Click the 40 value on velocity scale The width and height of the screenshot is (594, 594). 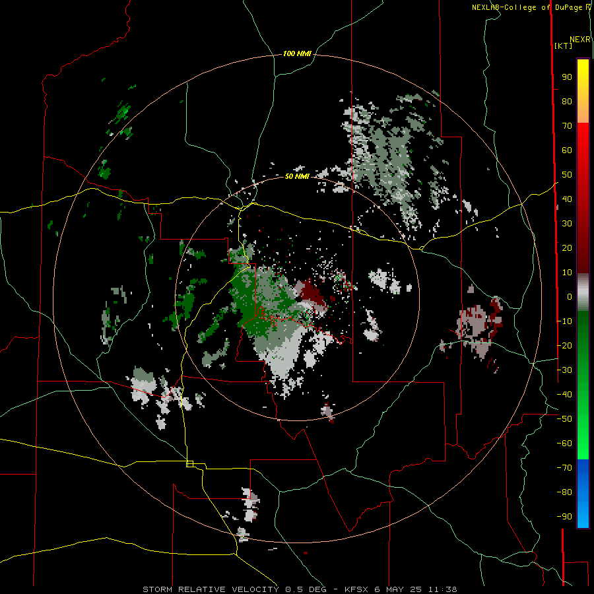point(567,199)
